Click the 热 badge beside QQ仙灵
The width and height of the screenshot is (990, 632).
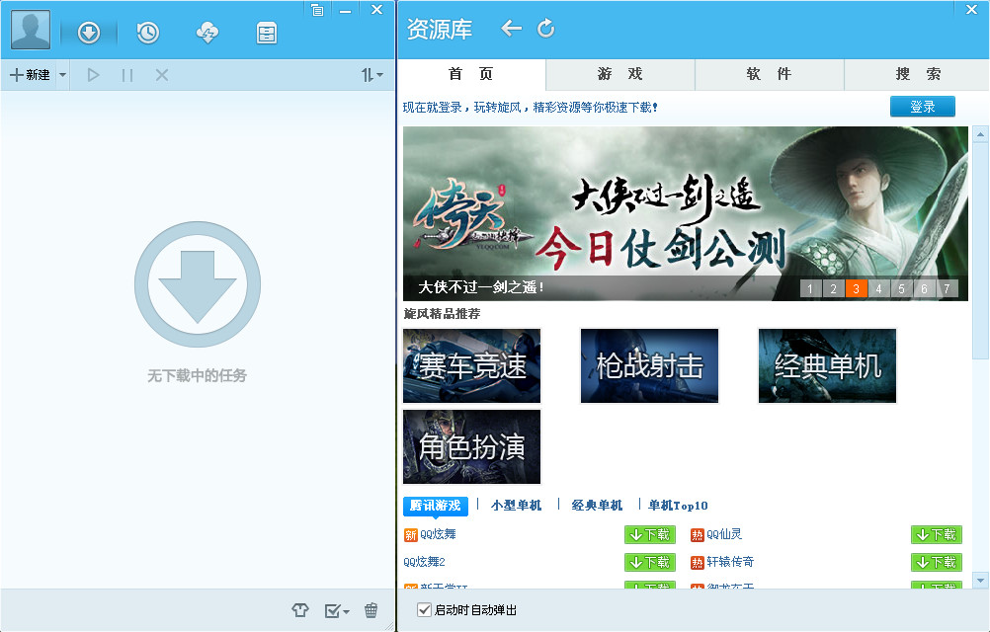coord(697,535)
